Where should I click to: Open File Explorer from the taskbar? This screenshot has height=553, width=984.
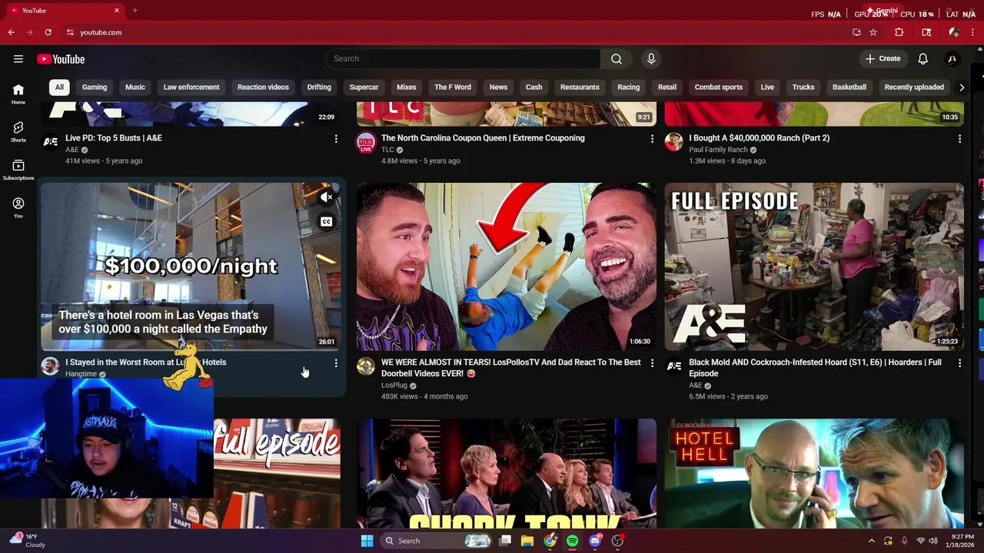527,541
